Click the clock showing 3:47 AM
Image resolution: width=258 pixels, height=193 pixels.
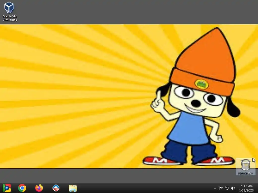[246, 186]
